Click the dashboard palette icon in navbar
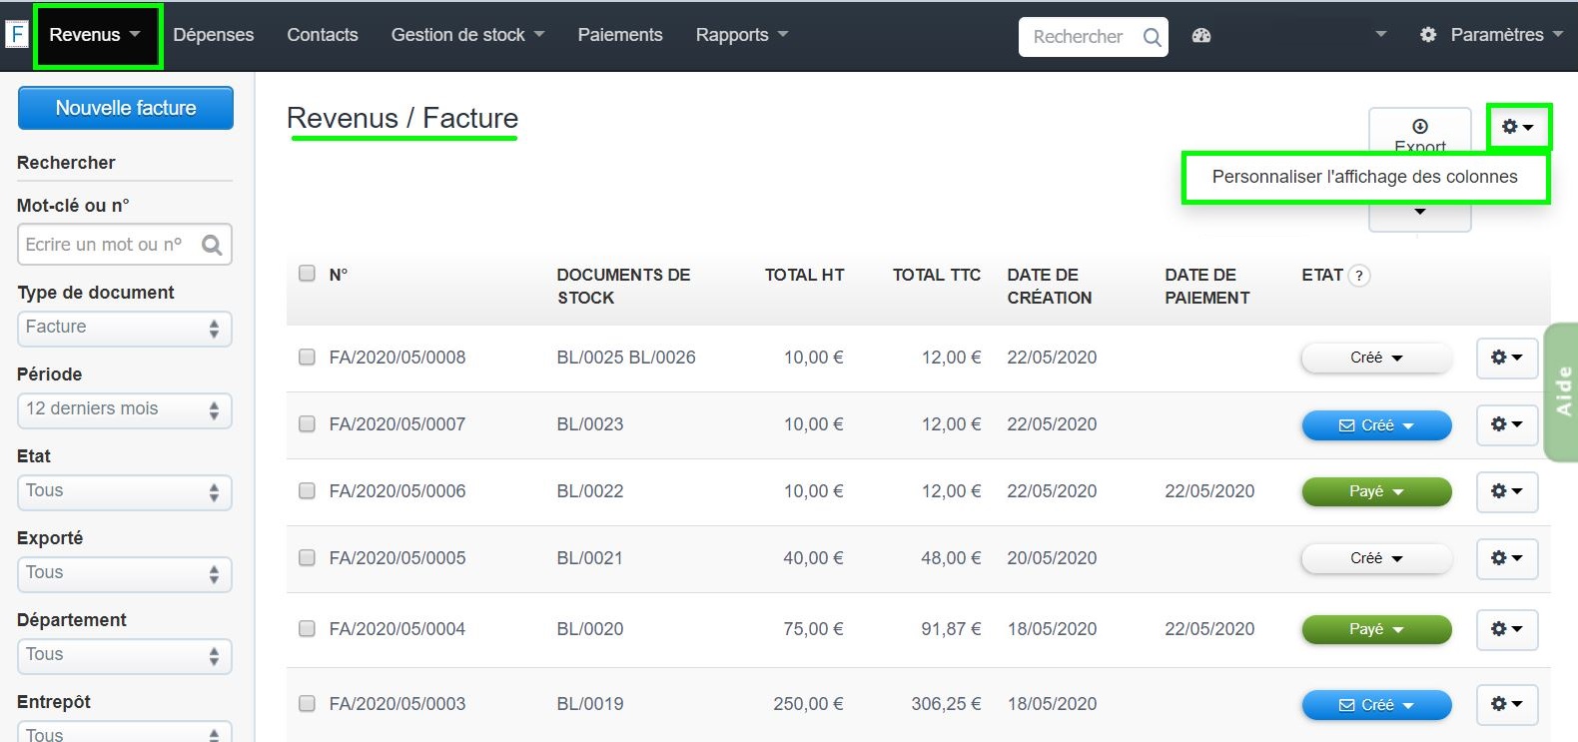This screenshot has width=1578, height=742. [1201, 36]
